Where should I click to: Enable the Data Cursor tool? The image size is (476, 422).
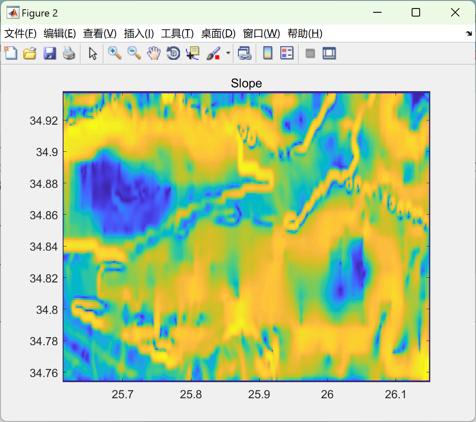pos(193,53)
